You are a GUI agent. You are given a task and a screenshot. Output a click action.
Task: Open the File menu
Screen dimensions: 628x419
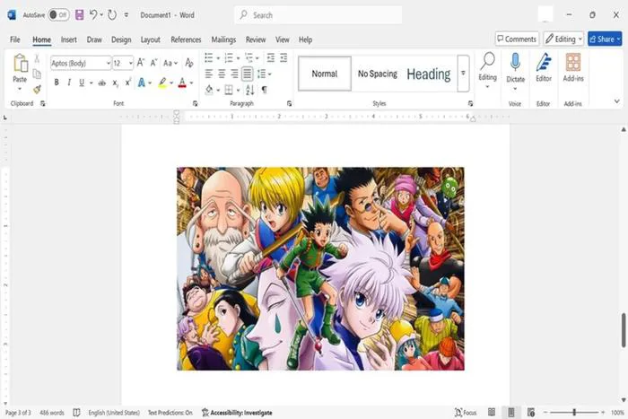tap(15, 39)
